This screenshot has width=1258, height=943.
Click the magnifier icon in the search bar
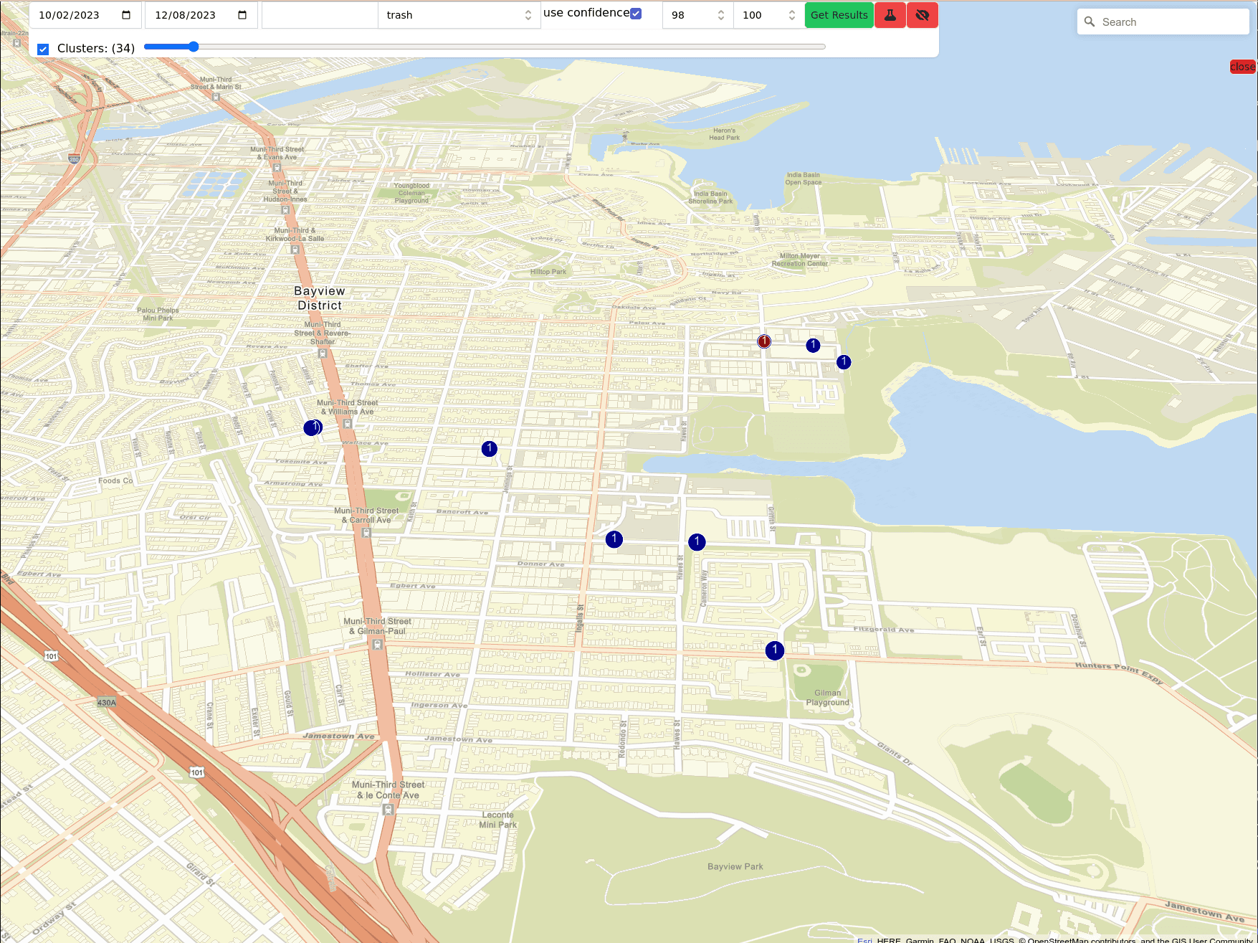(1089, 22)
